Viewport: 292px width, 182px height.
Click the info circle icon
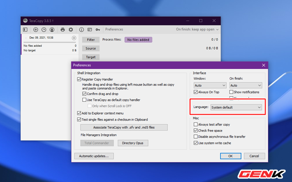(81, 30)
